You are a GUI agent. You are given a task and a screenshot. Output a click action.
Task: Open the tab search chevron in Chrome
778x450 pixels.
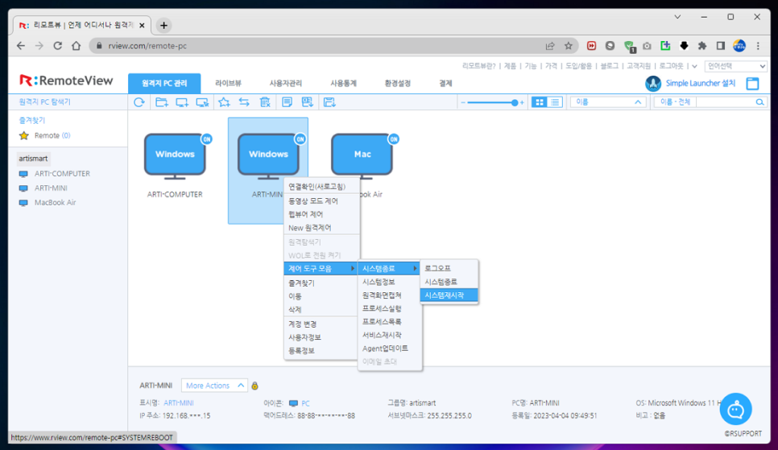click(677, 17)
